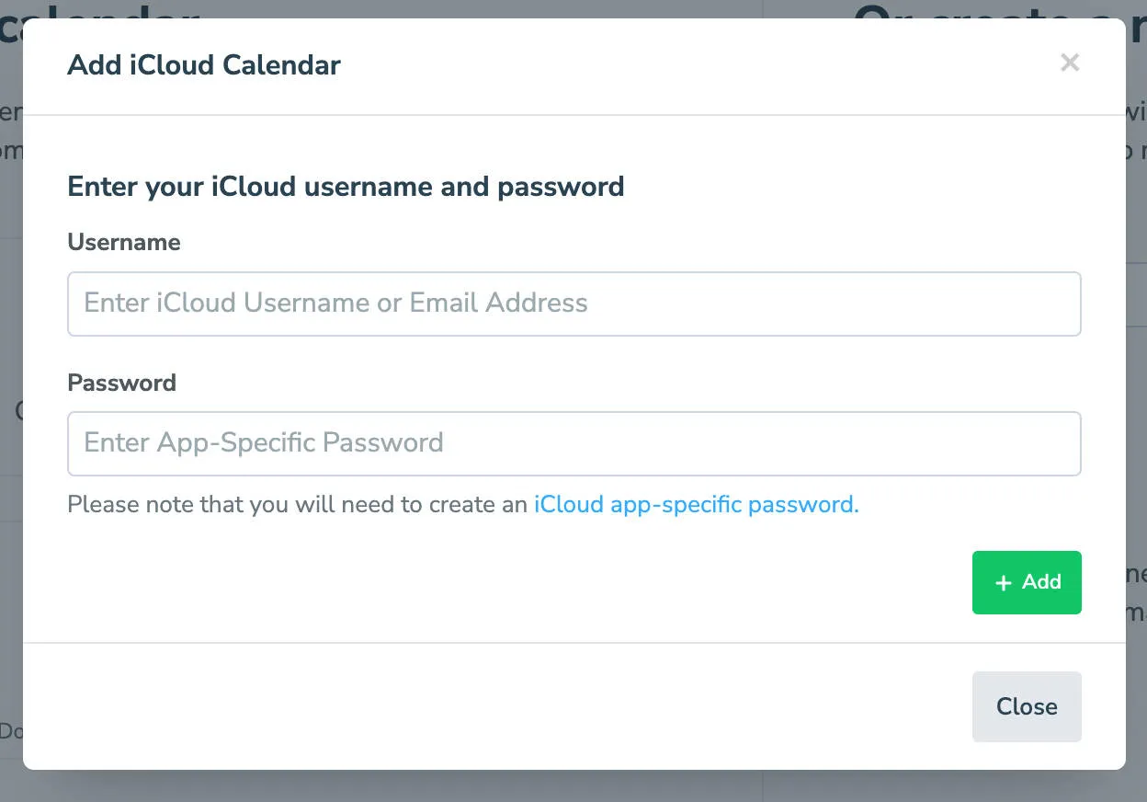Viewport: 1147px width, 802px height.
Task: Click the Username label above its field
Action: point(123,242)
